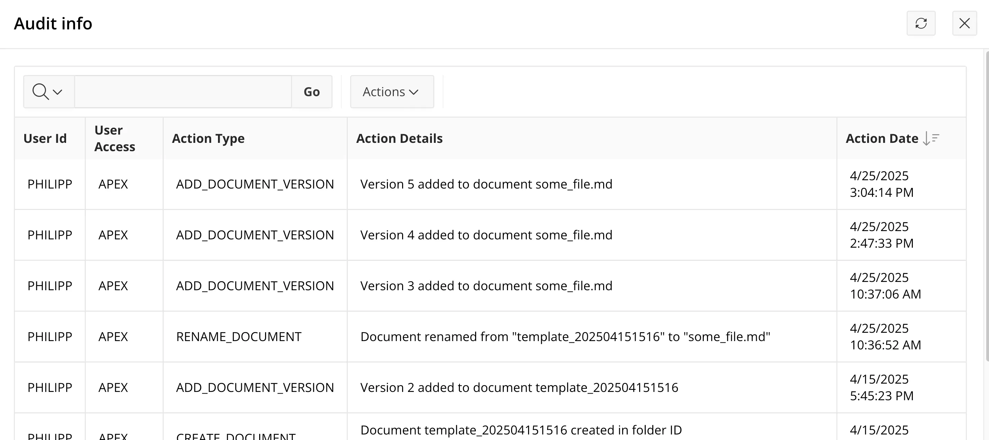Click the Version 2 added to template row

[519, 387]
